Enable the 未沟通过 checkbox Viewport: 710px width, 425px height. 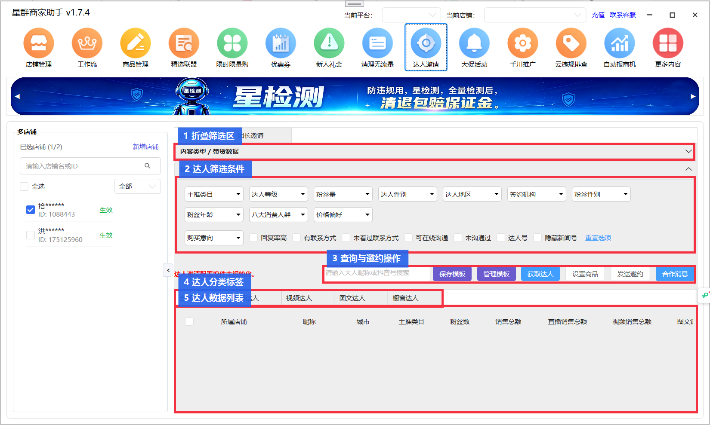[x=458, y=238]
